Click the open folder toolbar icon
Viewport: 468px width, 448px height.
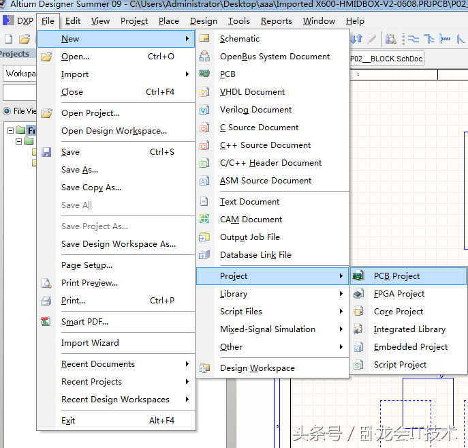click(x=25, y=39)
